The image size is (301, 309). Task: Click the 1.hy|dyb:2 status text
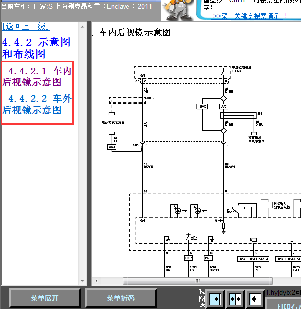coord(283,293)
